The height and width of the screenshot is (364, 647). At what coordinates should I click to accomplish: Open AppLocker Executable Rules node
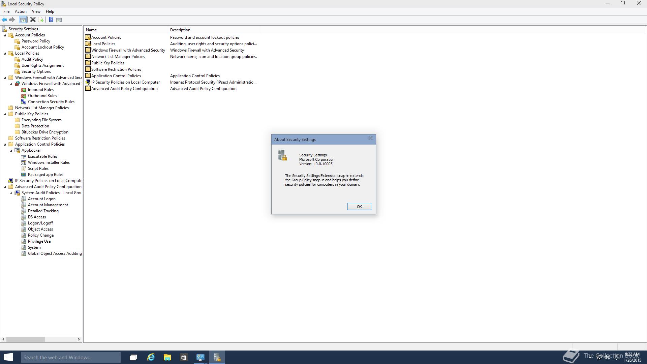coord(42,156)
